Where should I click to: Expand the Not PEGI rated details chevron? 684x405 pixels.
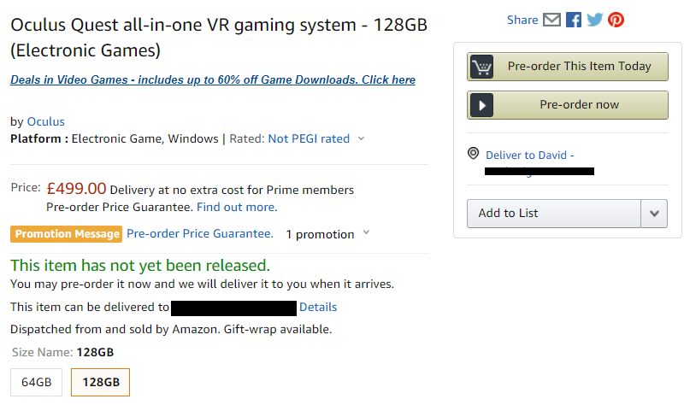(361, 138)
